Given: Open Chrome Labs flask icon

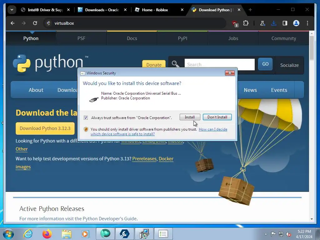Looking at the screenshot, I should tap(262, 23).
